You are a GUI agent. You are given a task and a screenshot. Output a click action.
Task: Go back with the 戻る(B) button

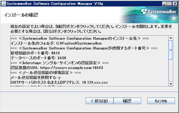pos(99,101)
